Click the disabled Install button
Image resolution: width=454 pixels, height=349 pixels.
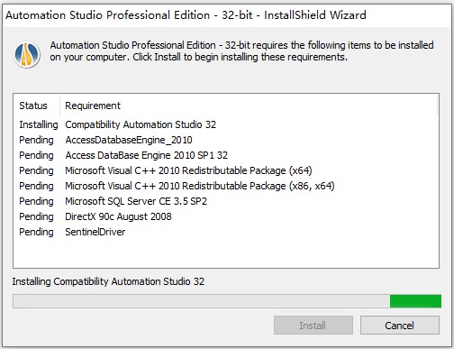pyautogui.click(x=313, y=325)
